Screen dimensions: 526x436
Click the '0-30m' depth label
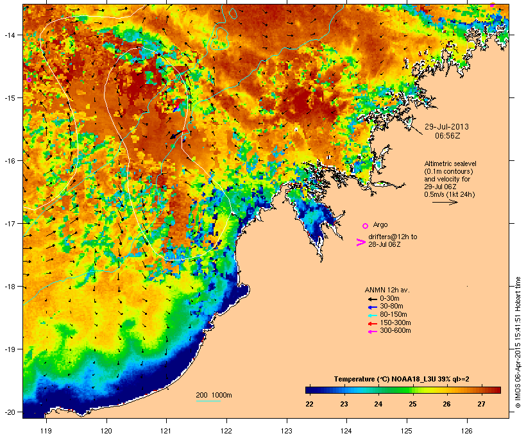(389, 299)
